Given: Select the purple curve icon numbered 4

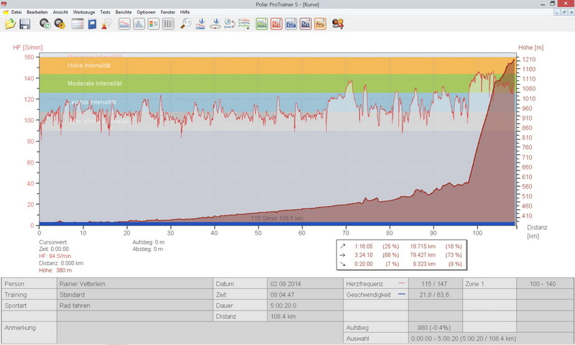Looking at the screenshot, I should click(x=305, y=24).
